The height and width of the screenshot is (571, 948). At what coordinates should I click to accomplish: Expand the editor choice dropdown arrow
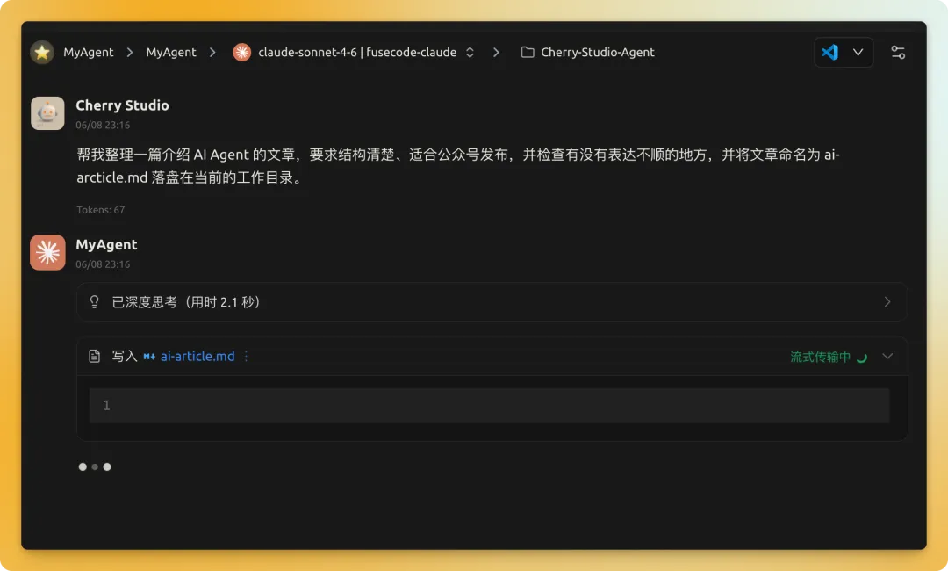pyautogui.click(x=858, y=53)
